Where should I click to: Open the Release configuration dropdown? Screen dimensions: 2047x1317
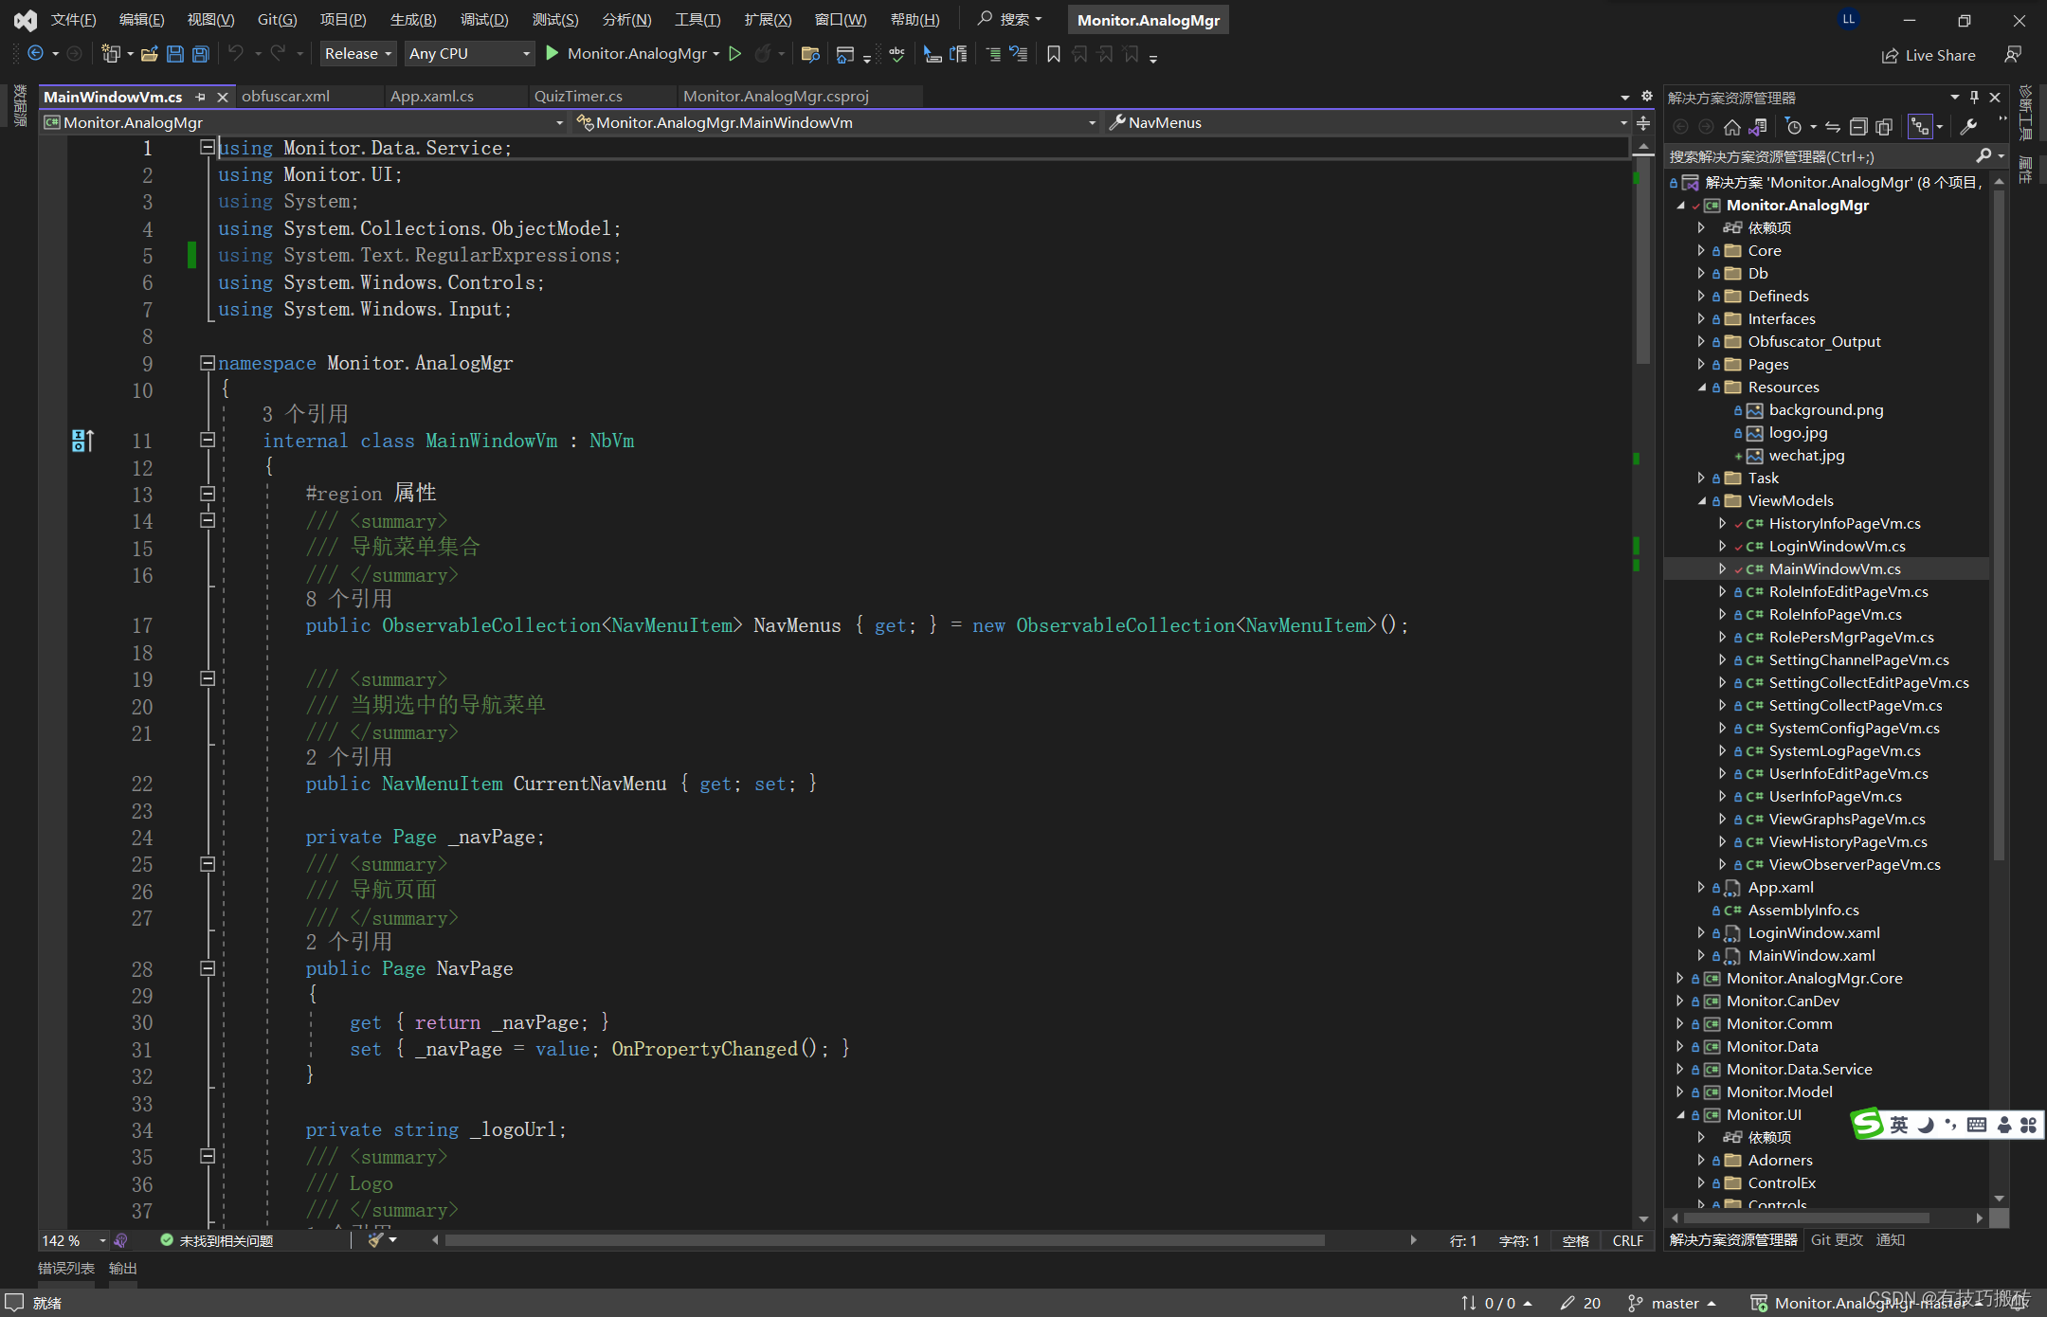358,54
